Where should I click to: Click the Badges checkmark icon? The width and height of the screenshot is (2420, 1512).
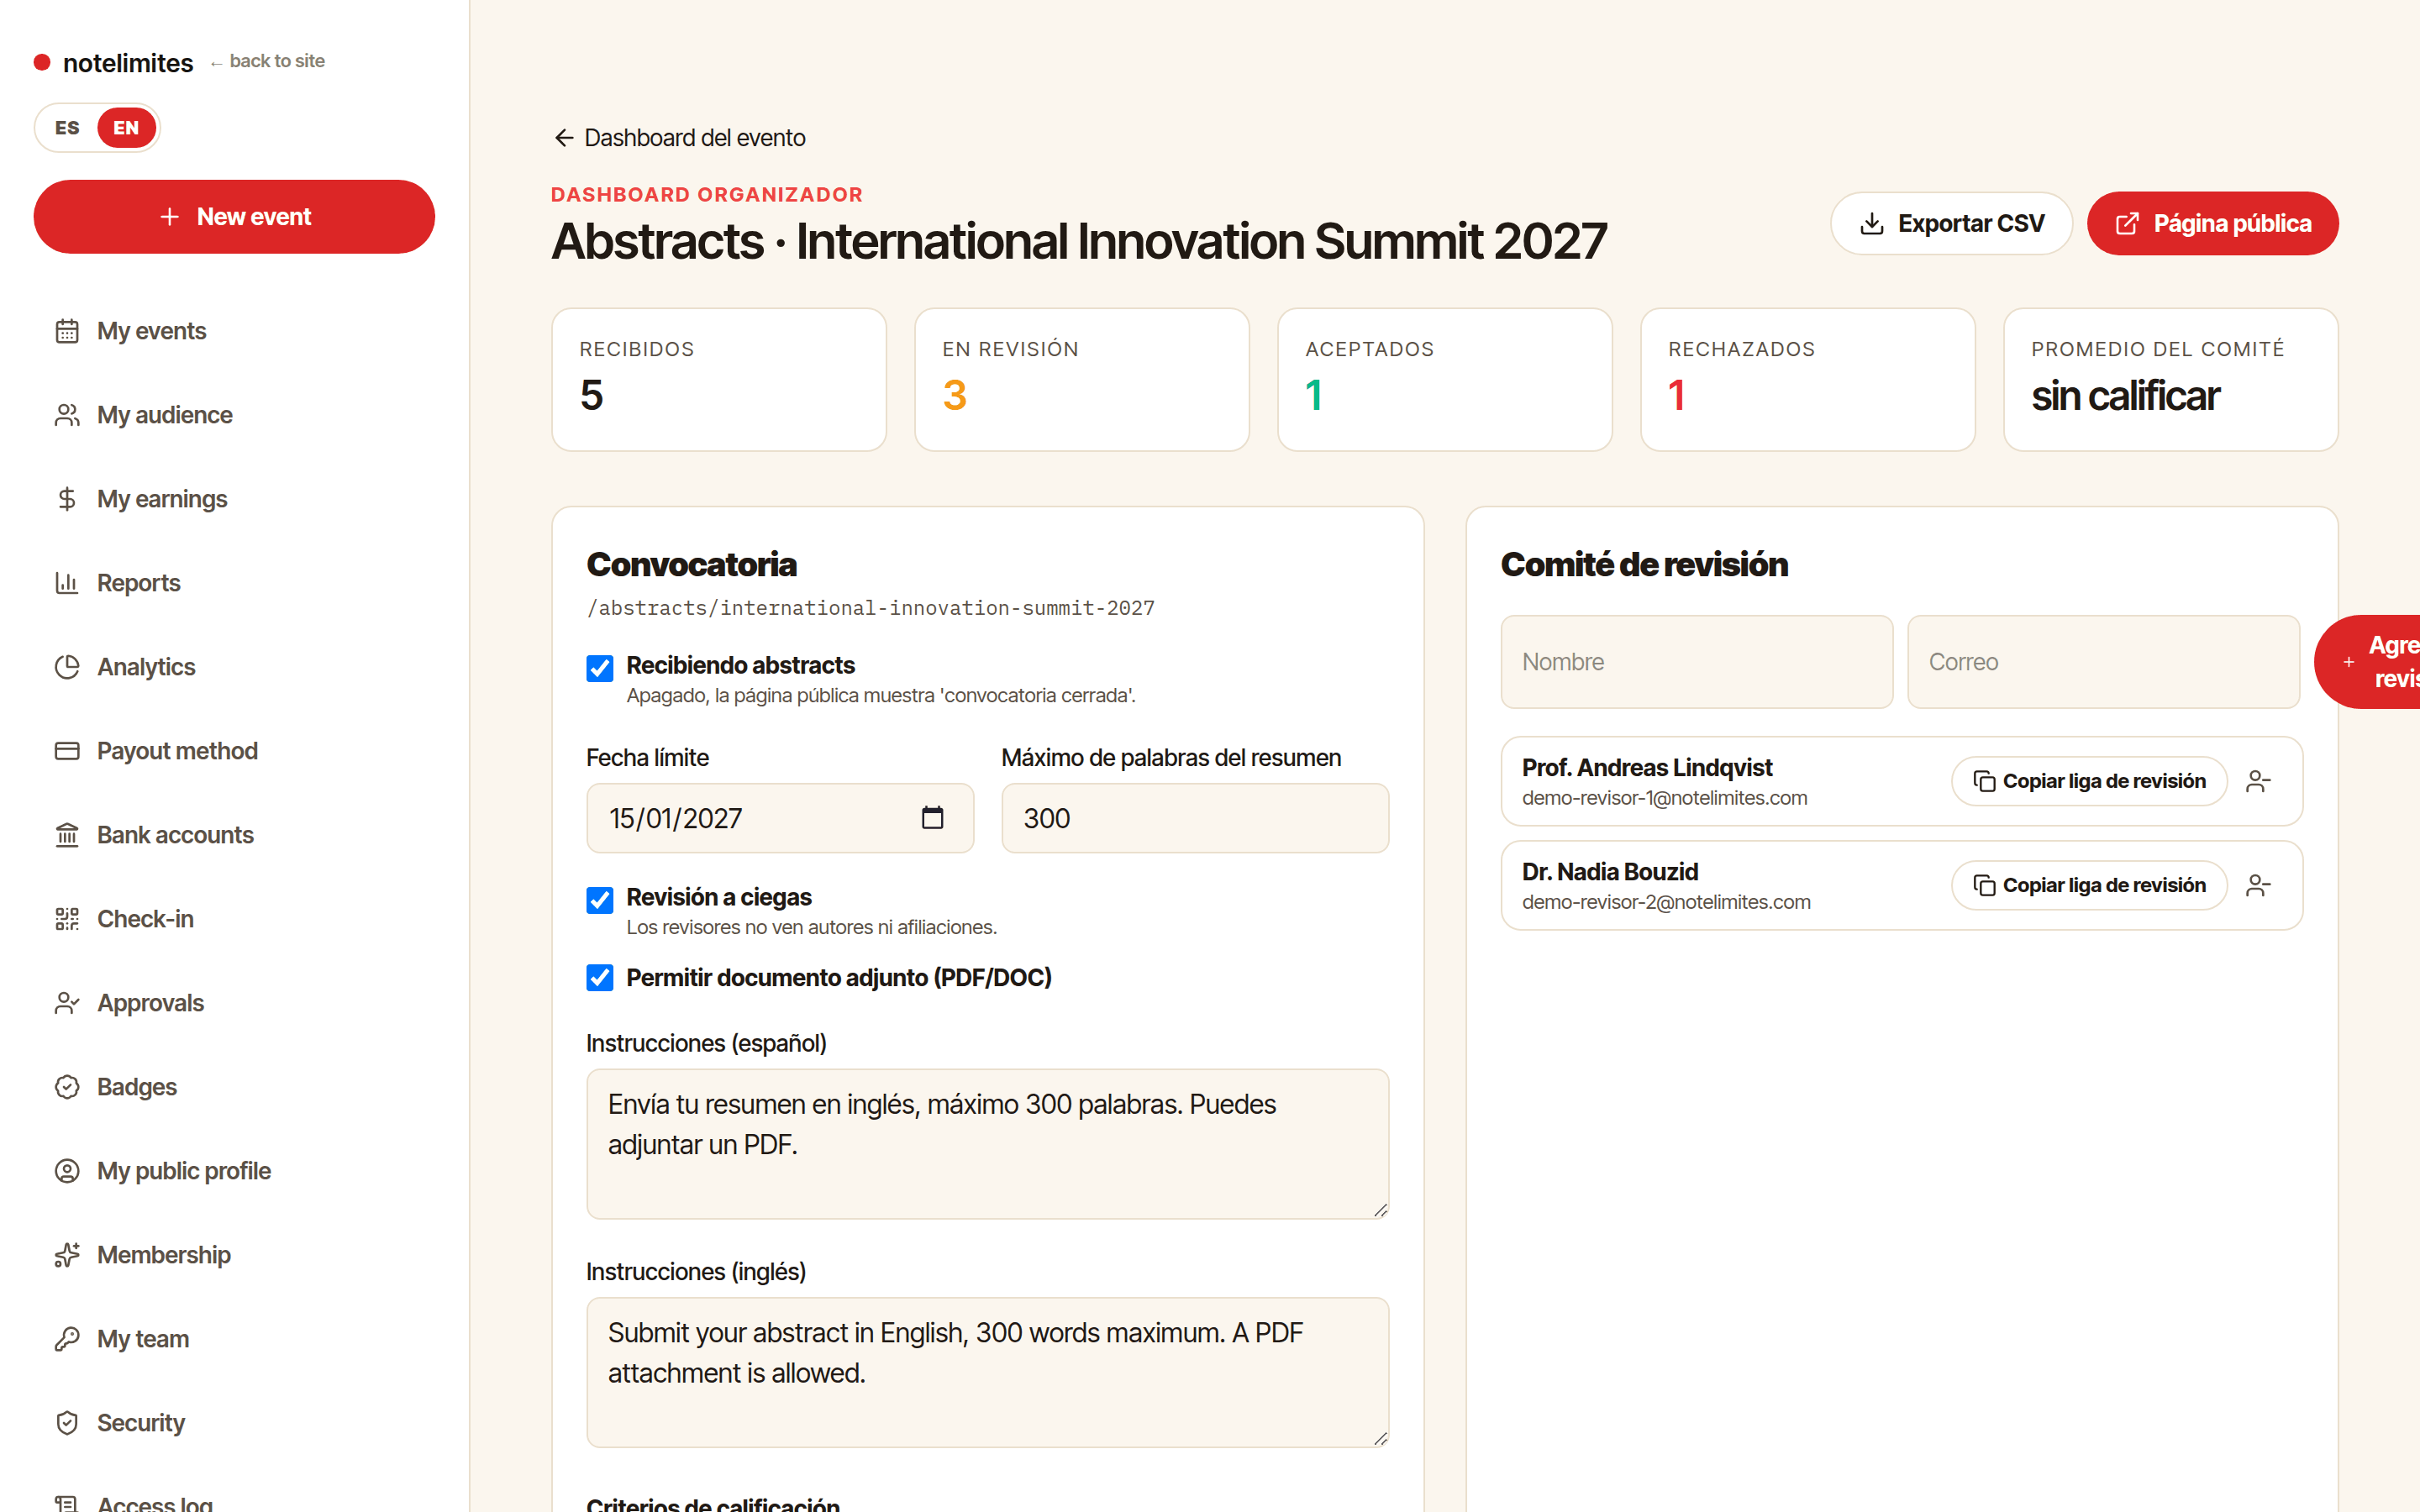[67, 1087]
